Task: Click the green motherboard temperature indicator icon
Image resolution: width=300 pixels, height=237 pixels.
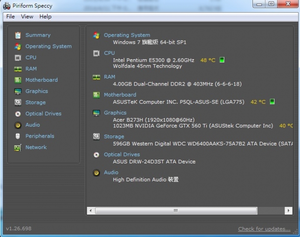Action: pos(272,101)
